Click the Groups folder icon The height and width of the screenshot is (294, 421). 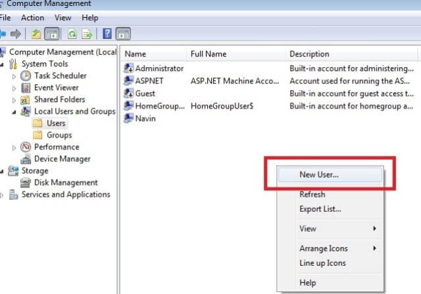tap(37, 135)
